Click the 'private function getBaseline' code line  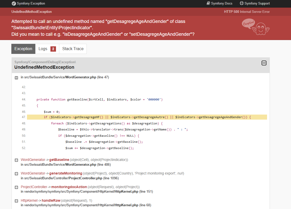click(99, 99)
